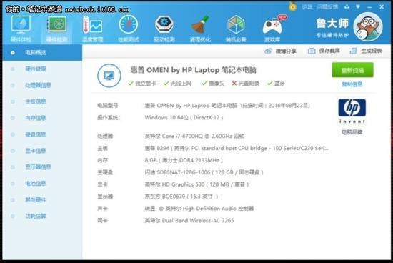Open the title bar dropdown menu icon
The height and width of the screenshot is (263, 393).
coord(358,6)
